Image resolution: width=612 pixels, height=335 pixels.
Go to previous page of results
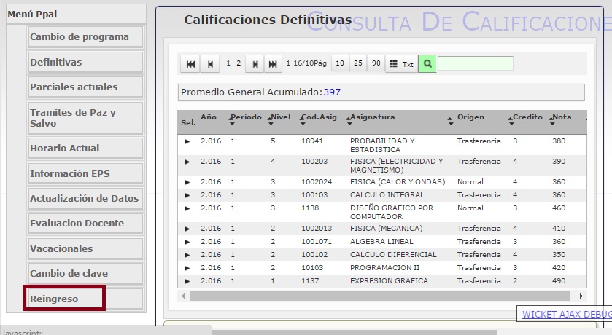point(211,64)
